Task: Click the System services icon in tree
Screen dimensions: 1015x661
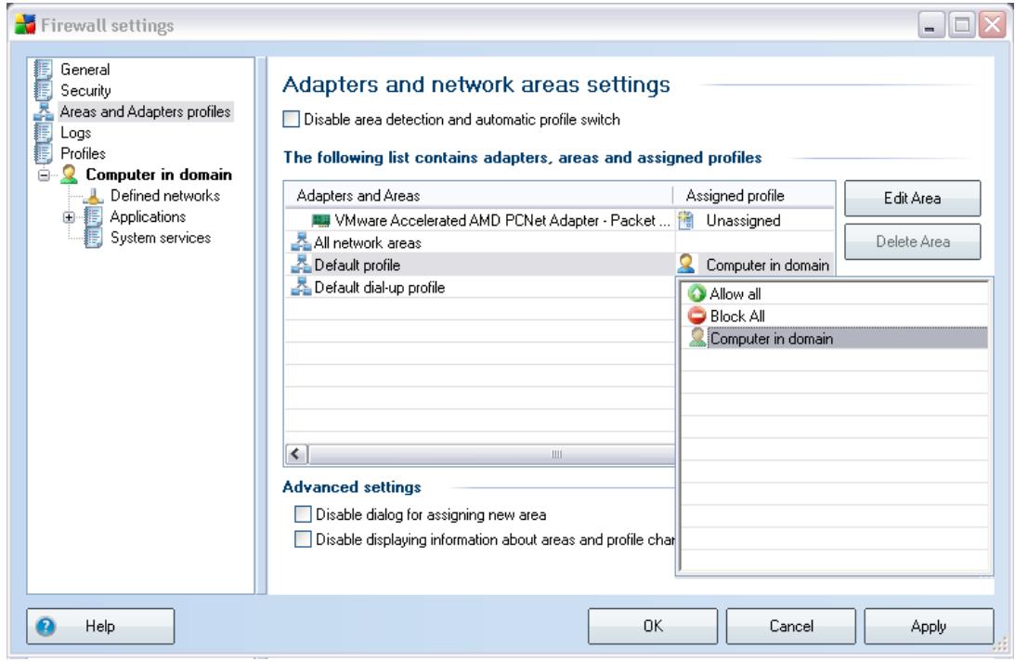Action: (x=93, y=238)
